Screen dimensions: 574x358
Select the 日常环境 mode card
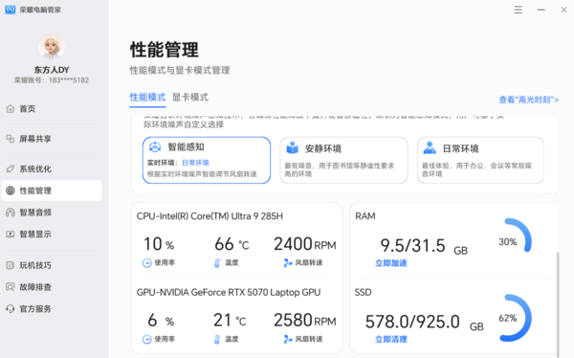pos(480,160)
